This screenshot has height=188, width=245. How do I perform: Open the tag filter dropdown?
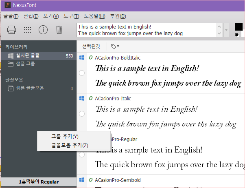coord(115,46)
